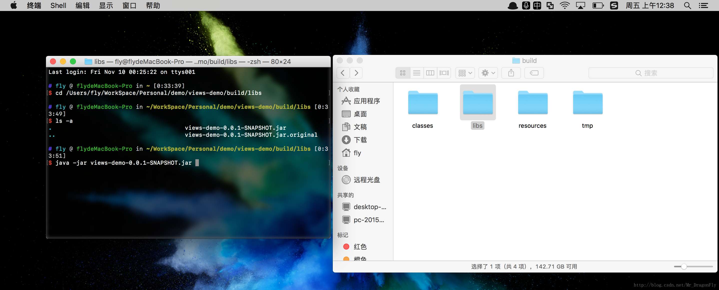Click the date and time in menu bar

pyautogui.click(x=650, y=5)
